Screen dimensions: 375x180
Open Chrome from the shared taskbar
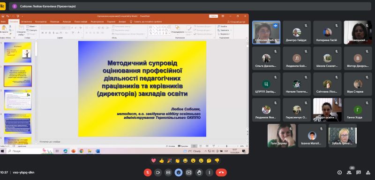[81, 151]
